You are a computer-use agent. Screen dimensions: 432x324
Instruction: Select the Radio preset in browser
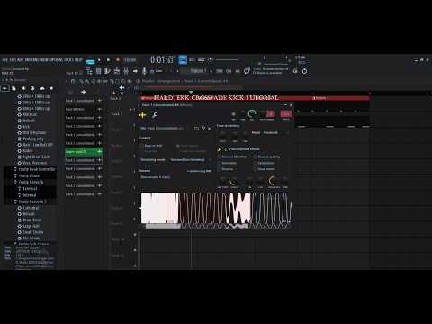click(x=28, y=151)
